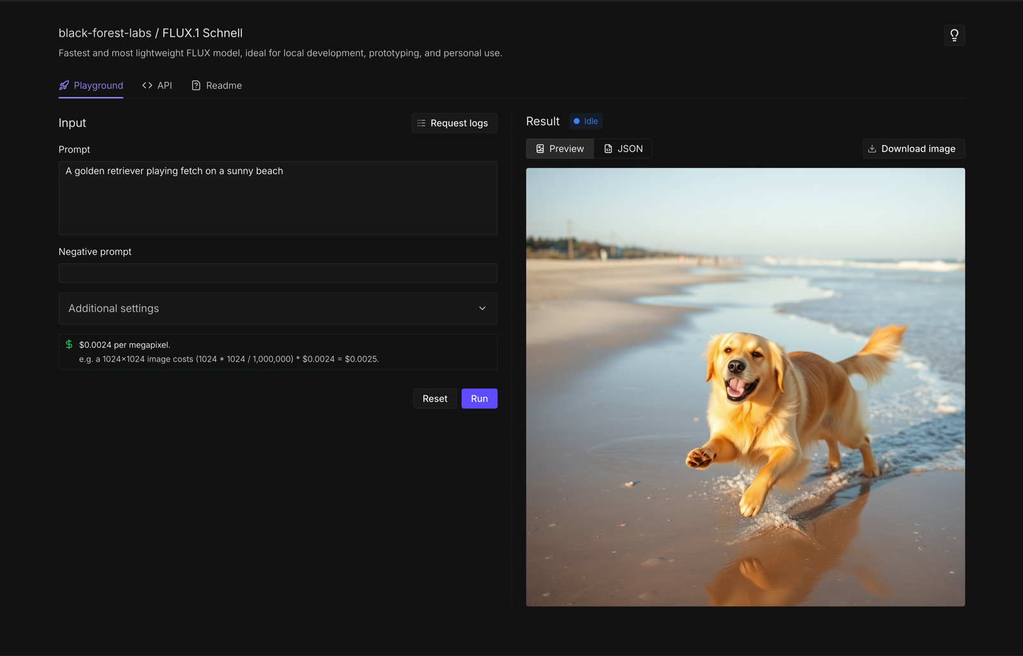Screen dimensions: 1023x656
Task: Click the 'Result' heading
Action: click(x=543, y=121)
